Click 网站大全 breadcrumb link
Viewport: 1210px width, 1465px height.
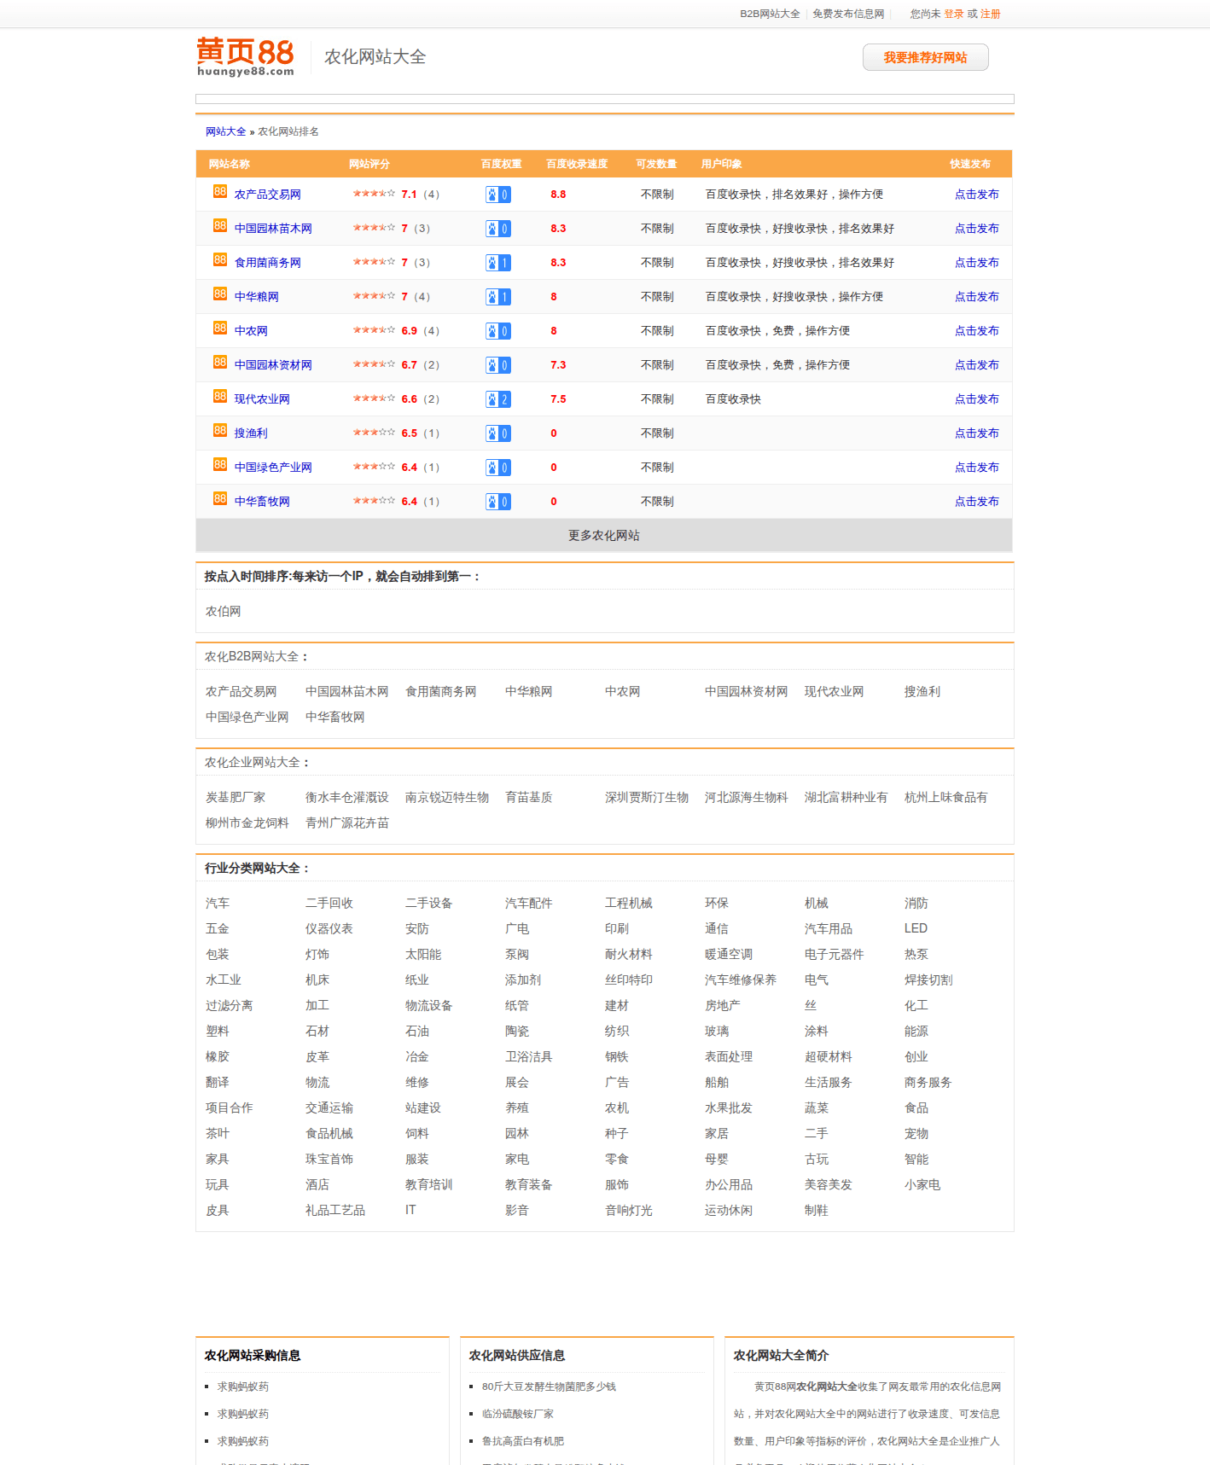[225, 131]
